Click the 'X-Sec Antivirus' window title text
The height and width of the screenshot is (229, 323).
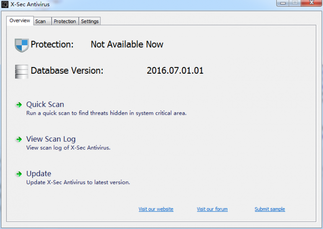30,4
